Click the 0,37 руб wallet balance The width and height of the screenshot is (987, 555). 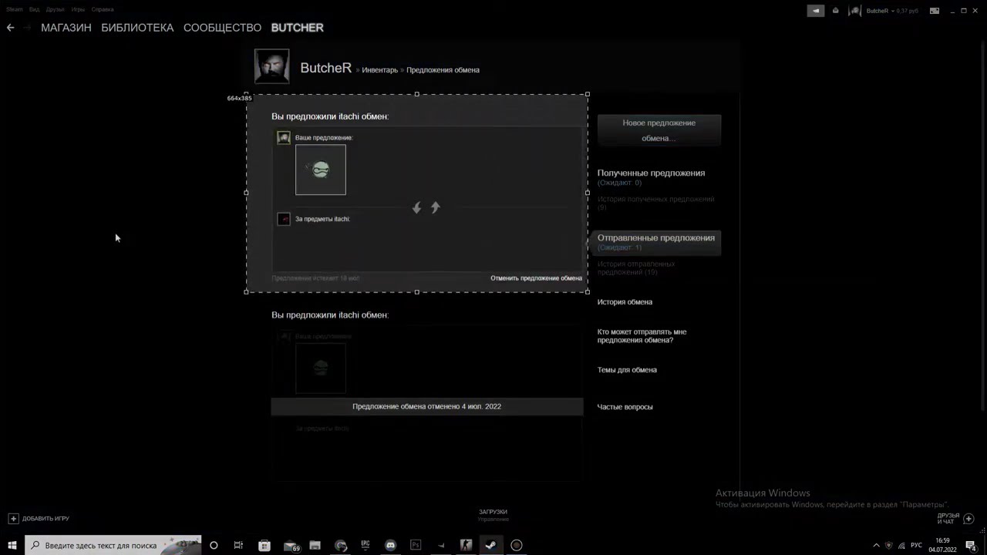[907, 11]
